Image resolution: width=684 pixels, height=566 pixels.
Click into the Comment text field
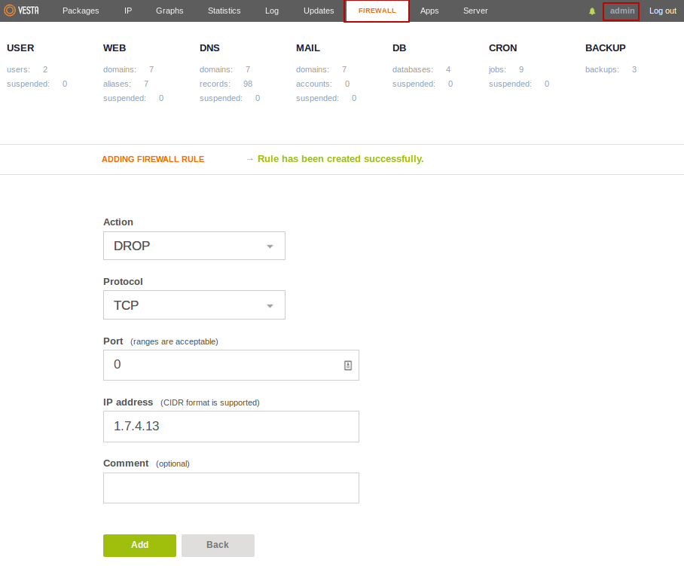(231, 488)
